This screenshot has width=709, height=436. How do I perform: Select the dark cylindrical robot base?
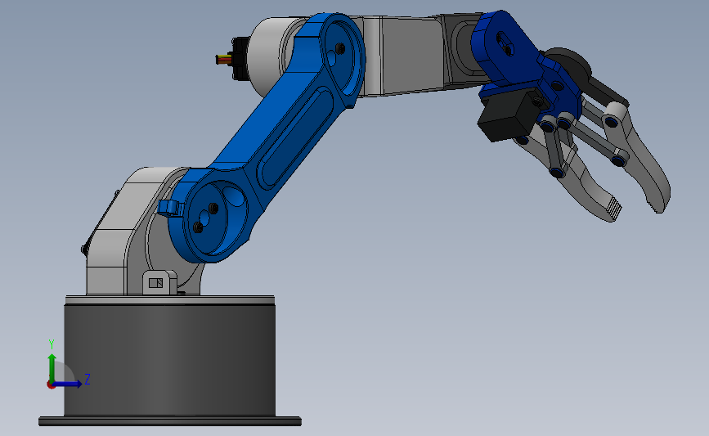coord(169,360)
